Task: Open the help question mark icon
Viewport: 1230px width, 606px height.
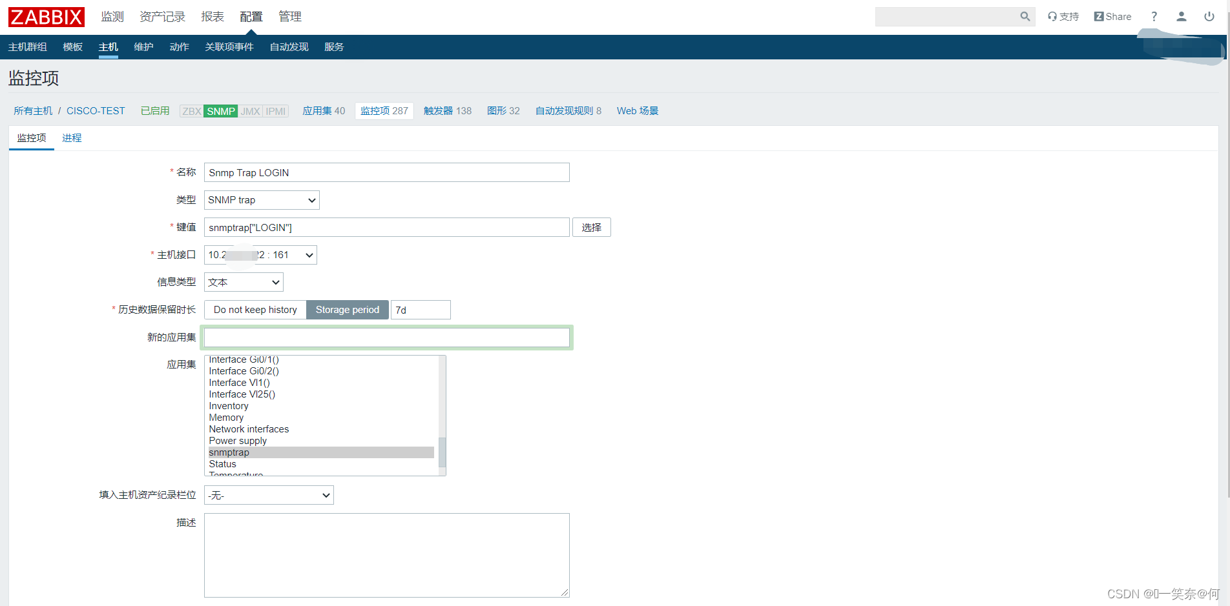Action: tap(1154, 17)
